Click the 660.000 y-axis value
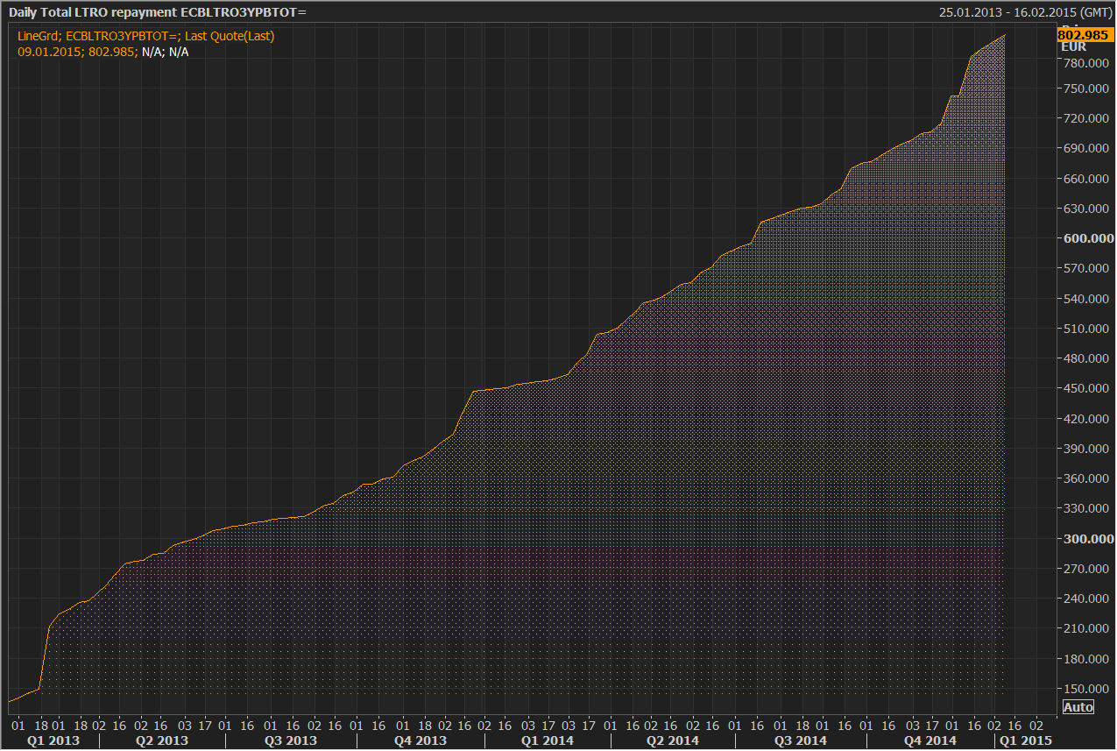Viewport: 1117px width, 751px height. [x=1085, y=179]
